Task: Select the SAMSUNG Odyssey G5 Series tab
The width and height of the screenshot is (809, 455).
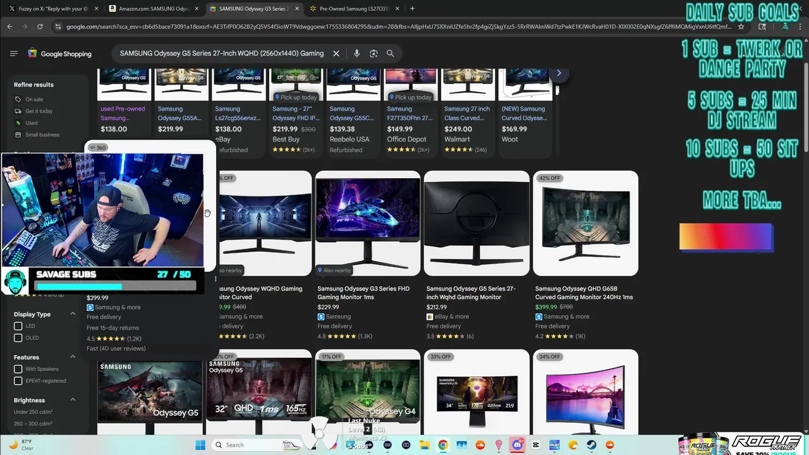Action: click(x=253, y=8)
